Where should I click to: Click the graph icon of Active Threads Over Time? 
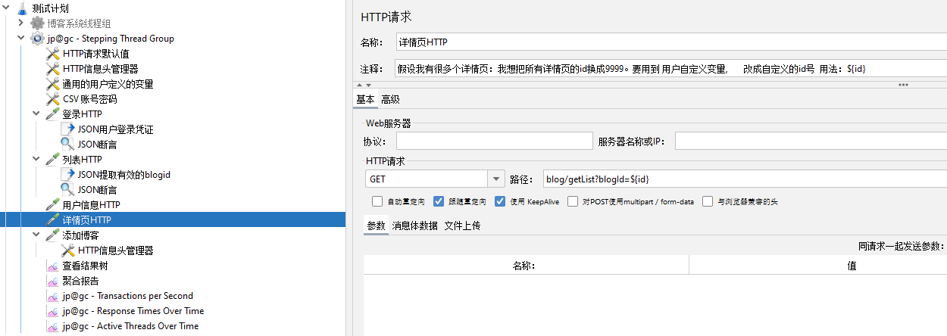pos(52,326)
